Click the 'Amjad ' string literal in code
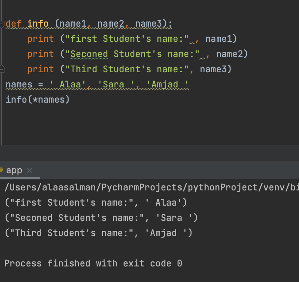Viewport: 299px width, 282px height. (x=164, y=84)
